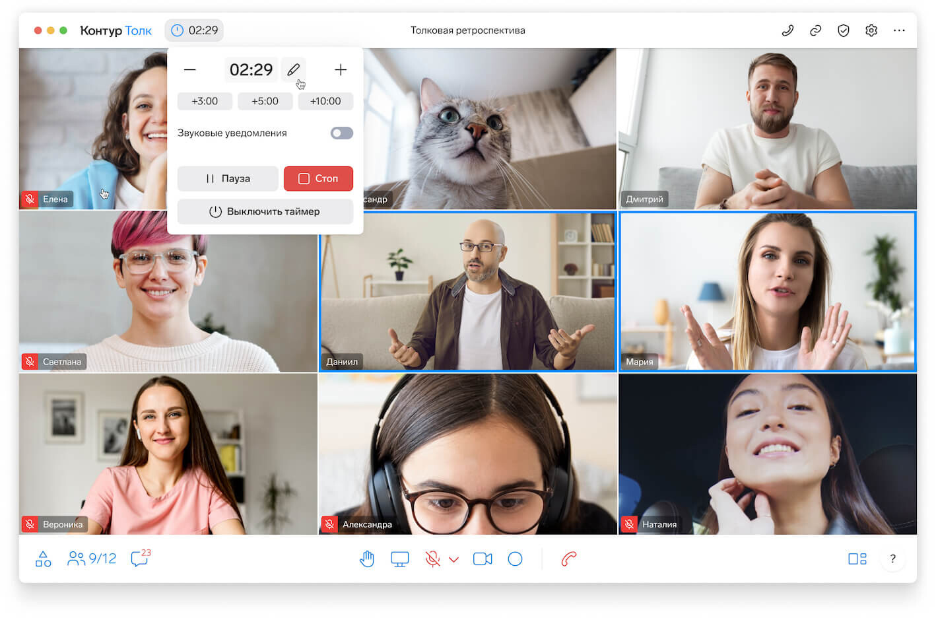936x618 pixels.
Task: Select Даниил's video tile
Action: click(468, 291)
